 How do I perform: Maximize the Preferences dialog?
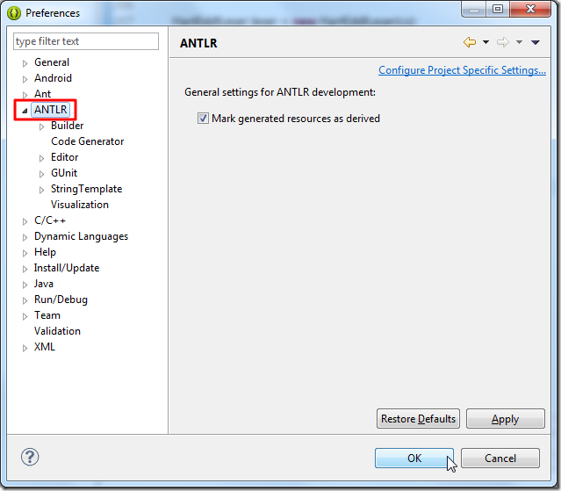[498, 9]
